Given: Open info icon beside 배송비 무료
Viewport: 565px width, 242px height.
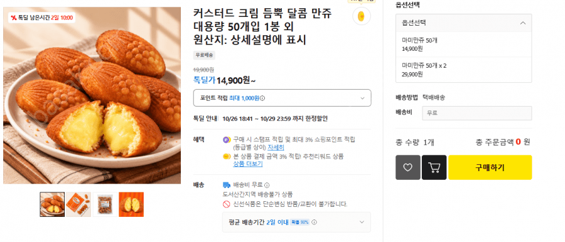Looking at the screenshot, I should pos(267,186).
